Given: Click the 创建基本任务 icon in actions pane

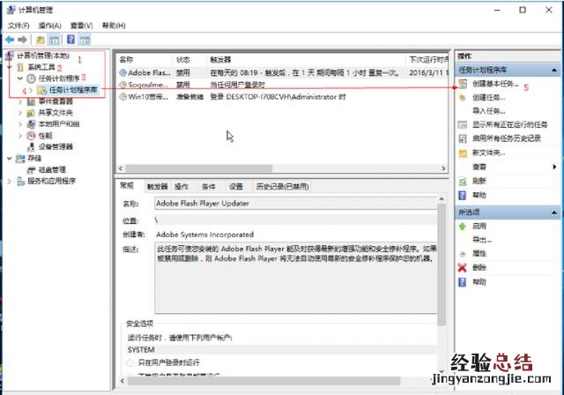Looking at the screenshot, I should tap(463, 84).
